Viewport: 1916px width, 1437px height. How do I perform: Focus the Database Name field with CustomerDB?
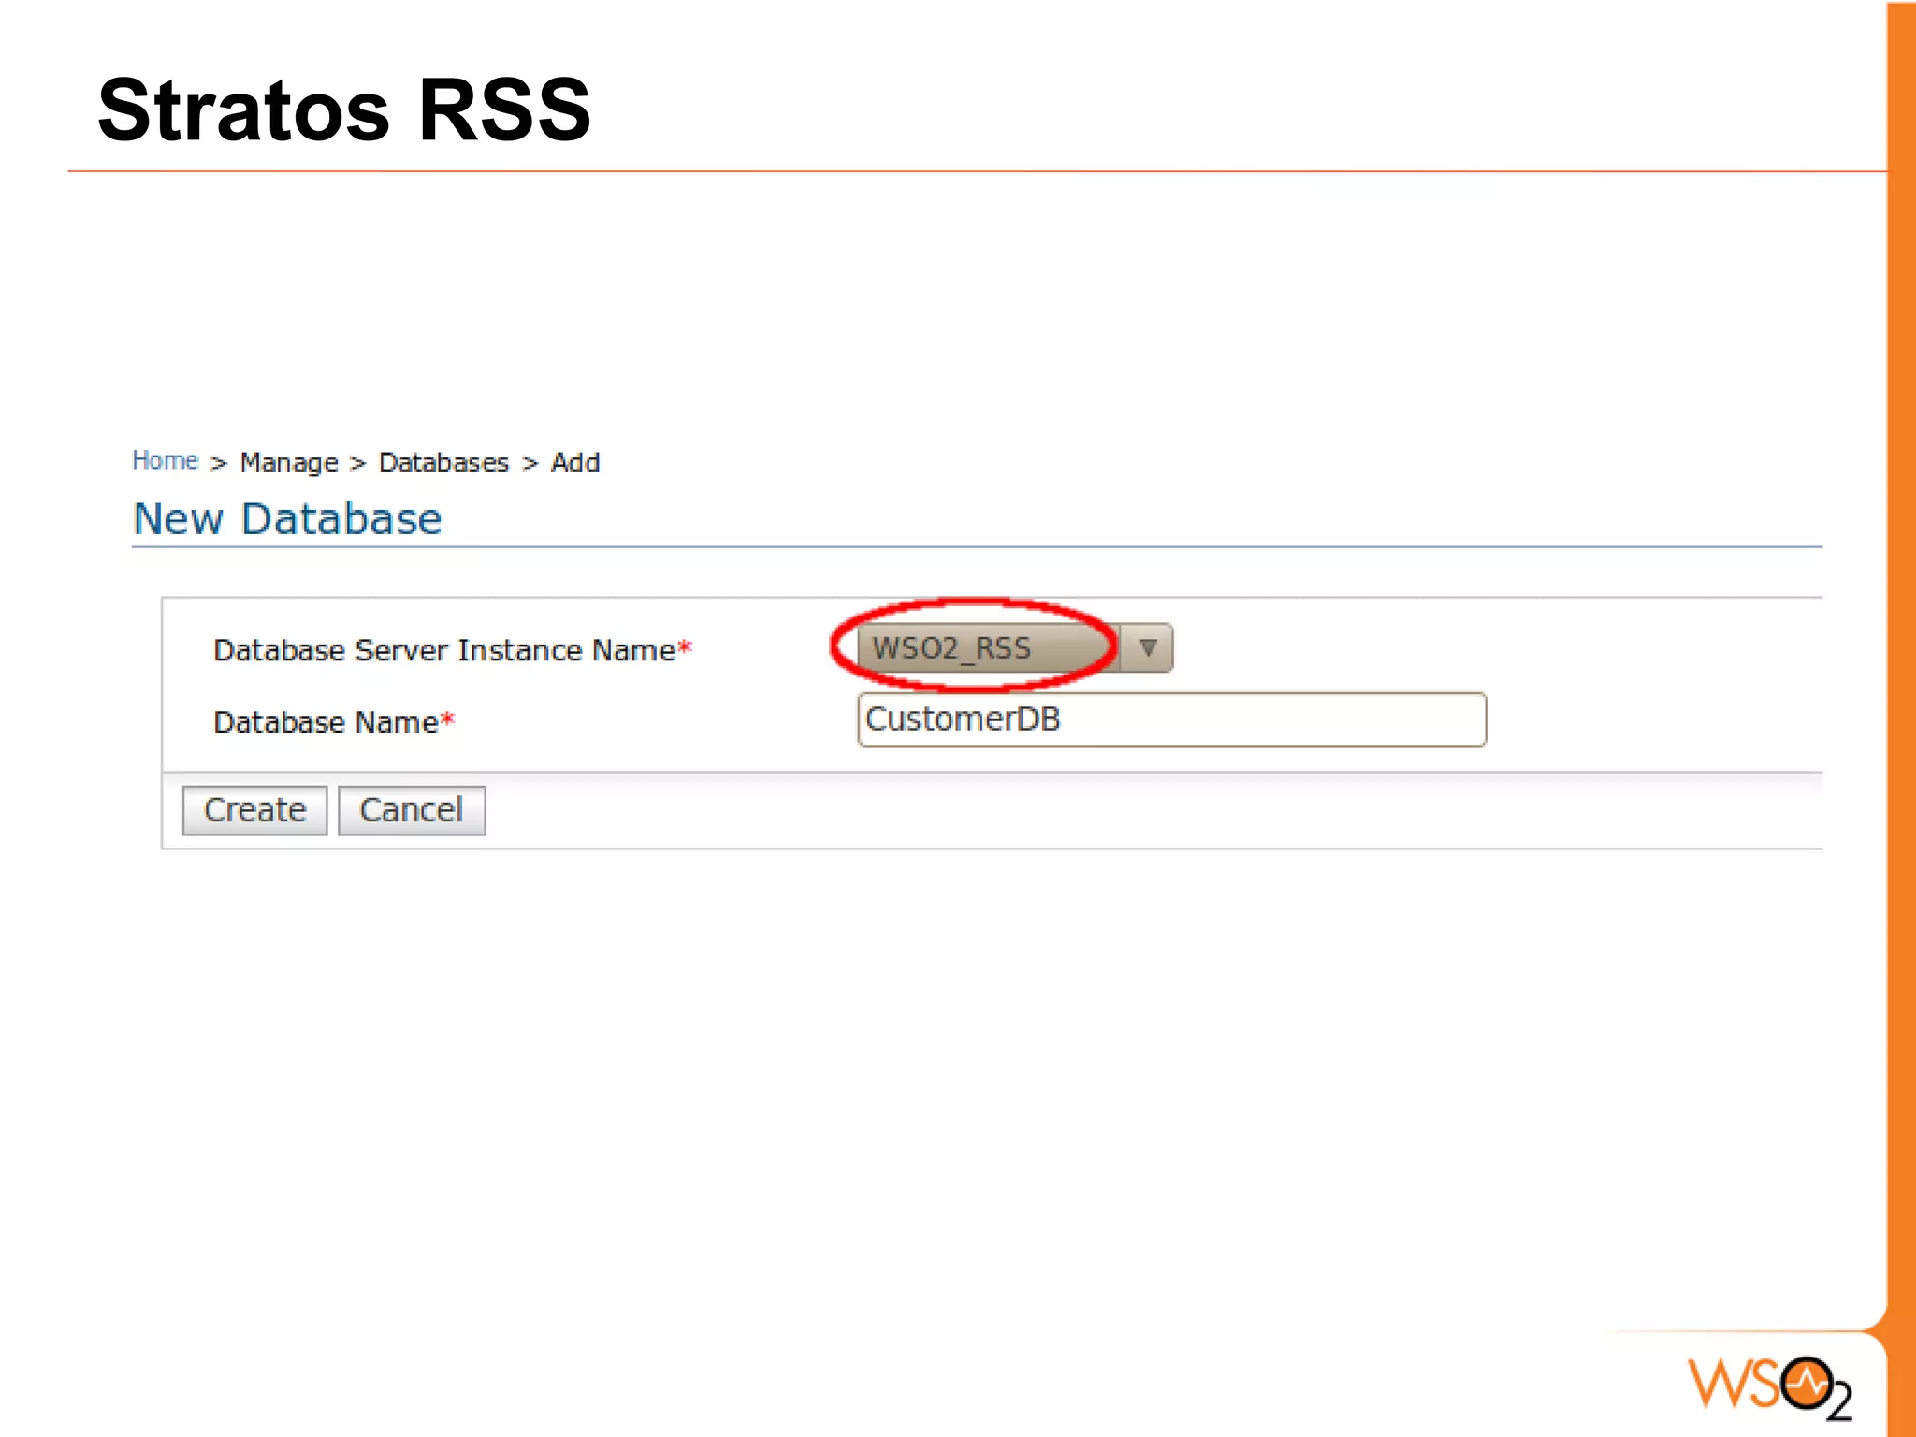point(1171,719)
